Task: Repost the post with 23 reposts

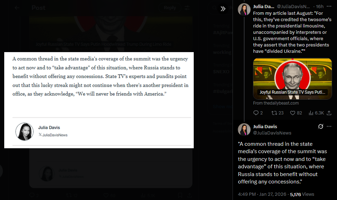Action: [x=277, y=113]
